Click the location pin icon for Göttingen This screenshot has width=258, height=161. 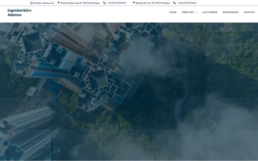pyautogui.click(x=58, y=3)
